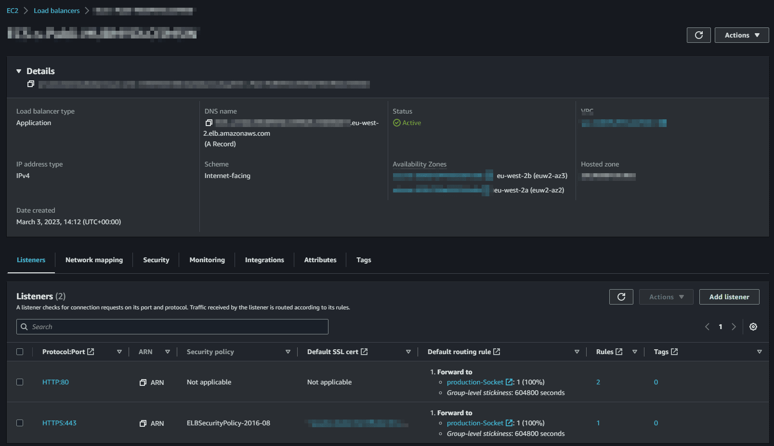This screenshot has height=446, width=774.
Task: Collapse the Details section
Action: tap(19, 71)
